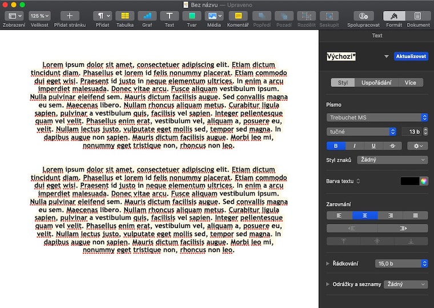Screen dimensions: 434x308
Task: Click the Tabulka table icon in toolbar
Action: 124,16
